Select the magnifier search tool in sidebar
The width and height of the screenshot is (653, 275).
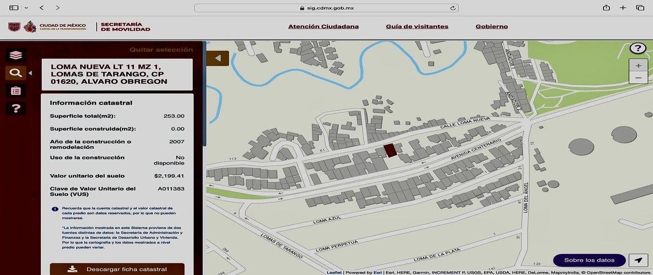point(16,73)
